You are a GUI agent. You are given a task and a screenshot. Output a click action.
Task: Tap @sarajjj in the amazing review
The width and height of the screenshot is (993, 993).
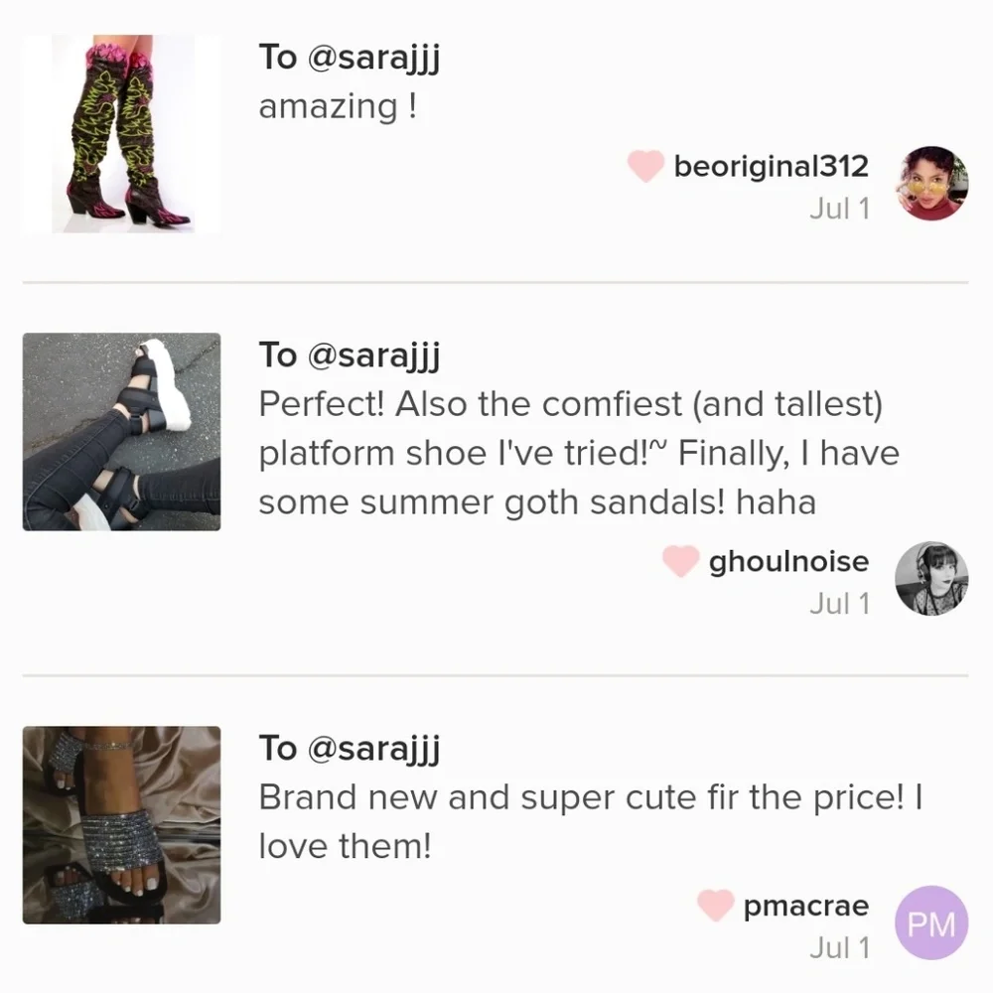click(373, 59)
